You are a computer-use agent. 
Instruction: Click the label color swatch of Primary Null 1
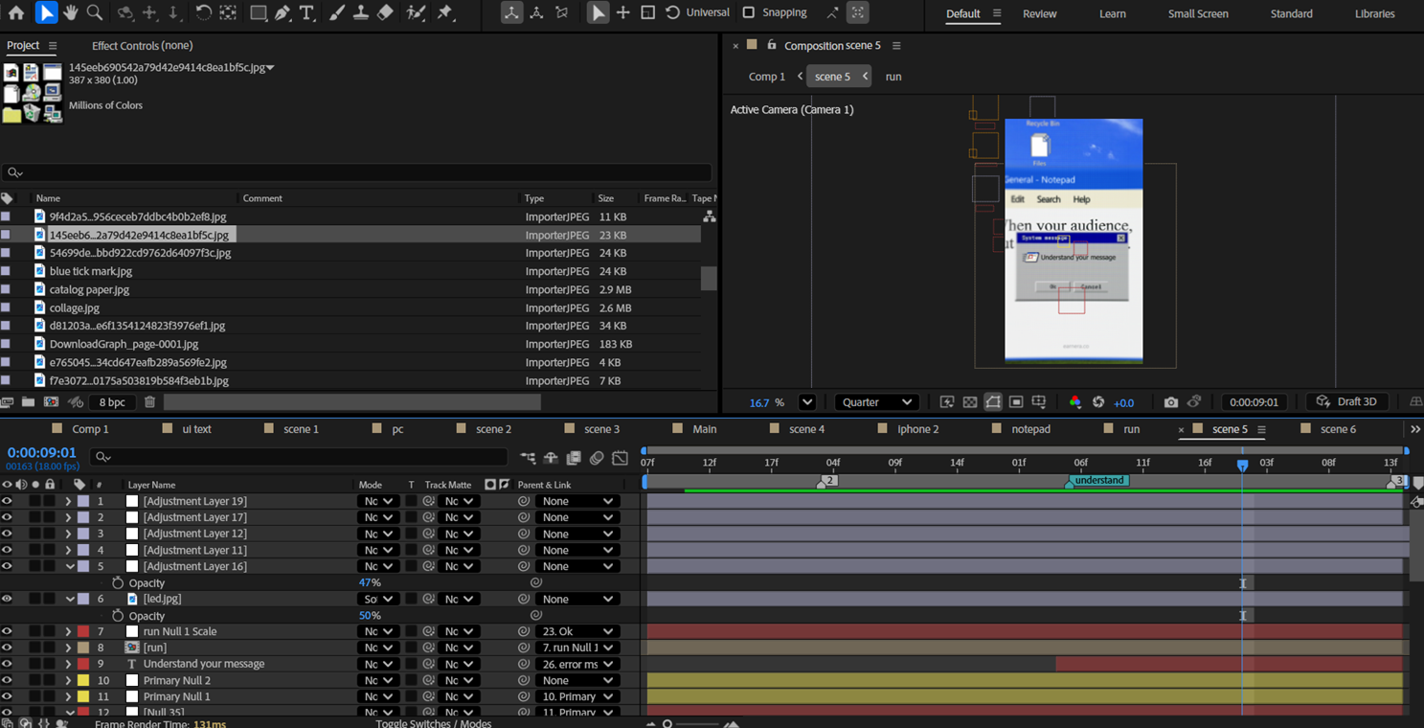pos(83,696)
